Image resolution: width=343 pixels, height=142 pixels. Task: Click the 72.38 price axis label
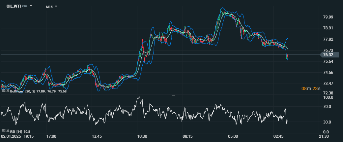(x=328, y=93)
